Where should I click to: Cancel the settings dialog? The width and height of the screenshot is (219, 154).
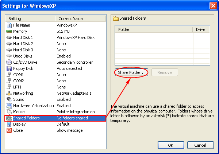click(x=200, y=145)
